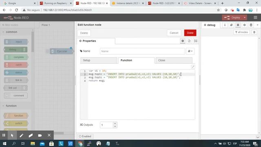This screenshot has width=261, height=147.
Task: Select the link out palette node
Action: [x=15, y=88]
